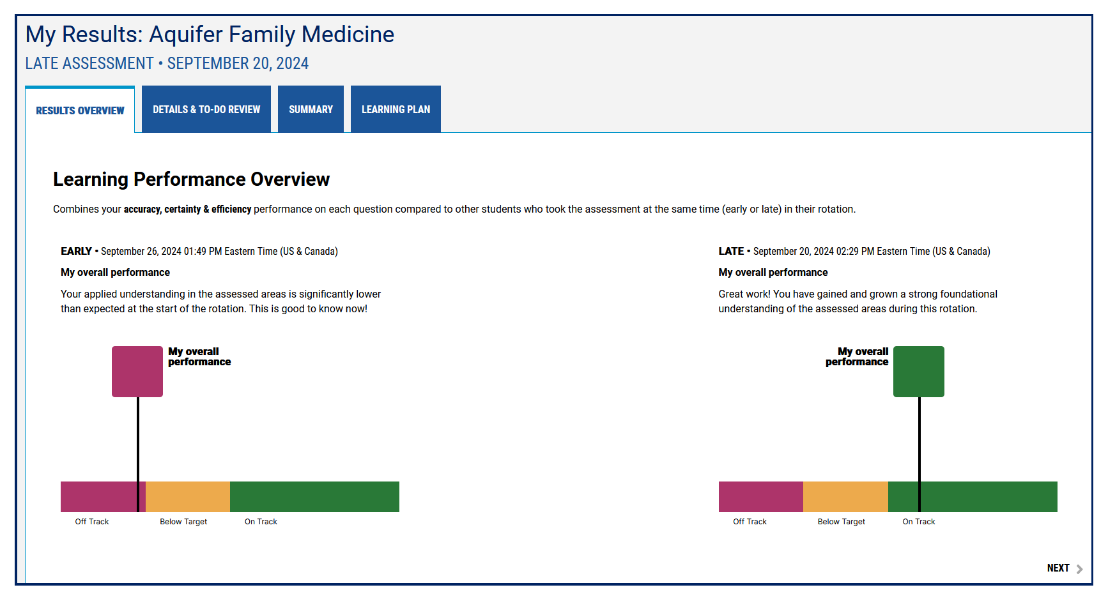Select the pink 'My overall performance' square on EARLY chart
The image size is (1108, 599).
pos(137,371)
